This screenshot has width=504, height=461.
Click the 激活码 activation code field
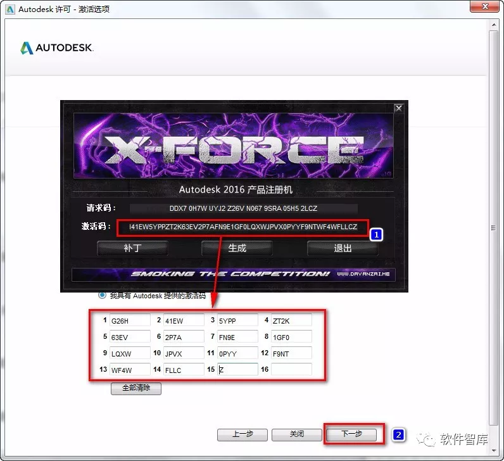(x=243, y=227)
